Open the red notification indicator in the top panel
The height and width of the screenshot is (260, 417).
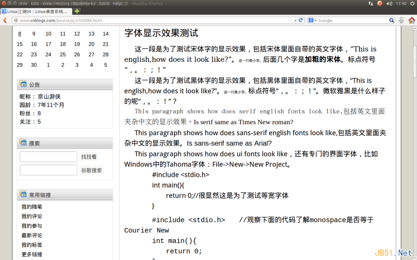pos(380,4)
